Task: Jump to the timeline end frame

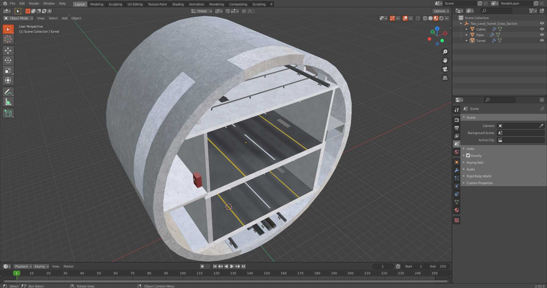Action: coord(243,266)
